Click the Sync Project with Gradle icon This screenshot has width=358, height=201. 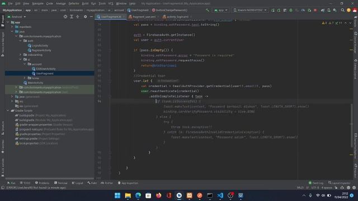click(x=323, y=10)
